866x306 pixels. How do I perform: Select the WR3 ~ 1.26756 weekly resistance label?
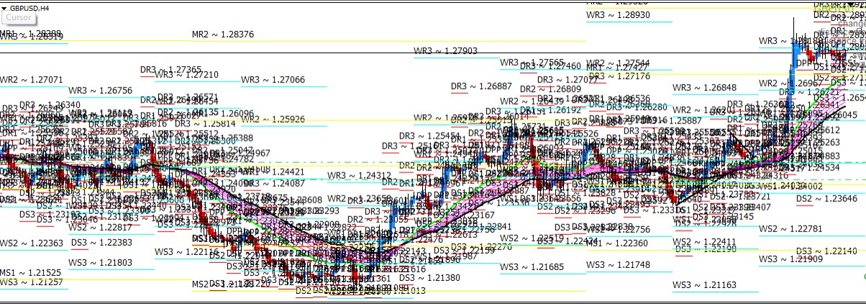pyautogui.click(x=100, y=91)
